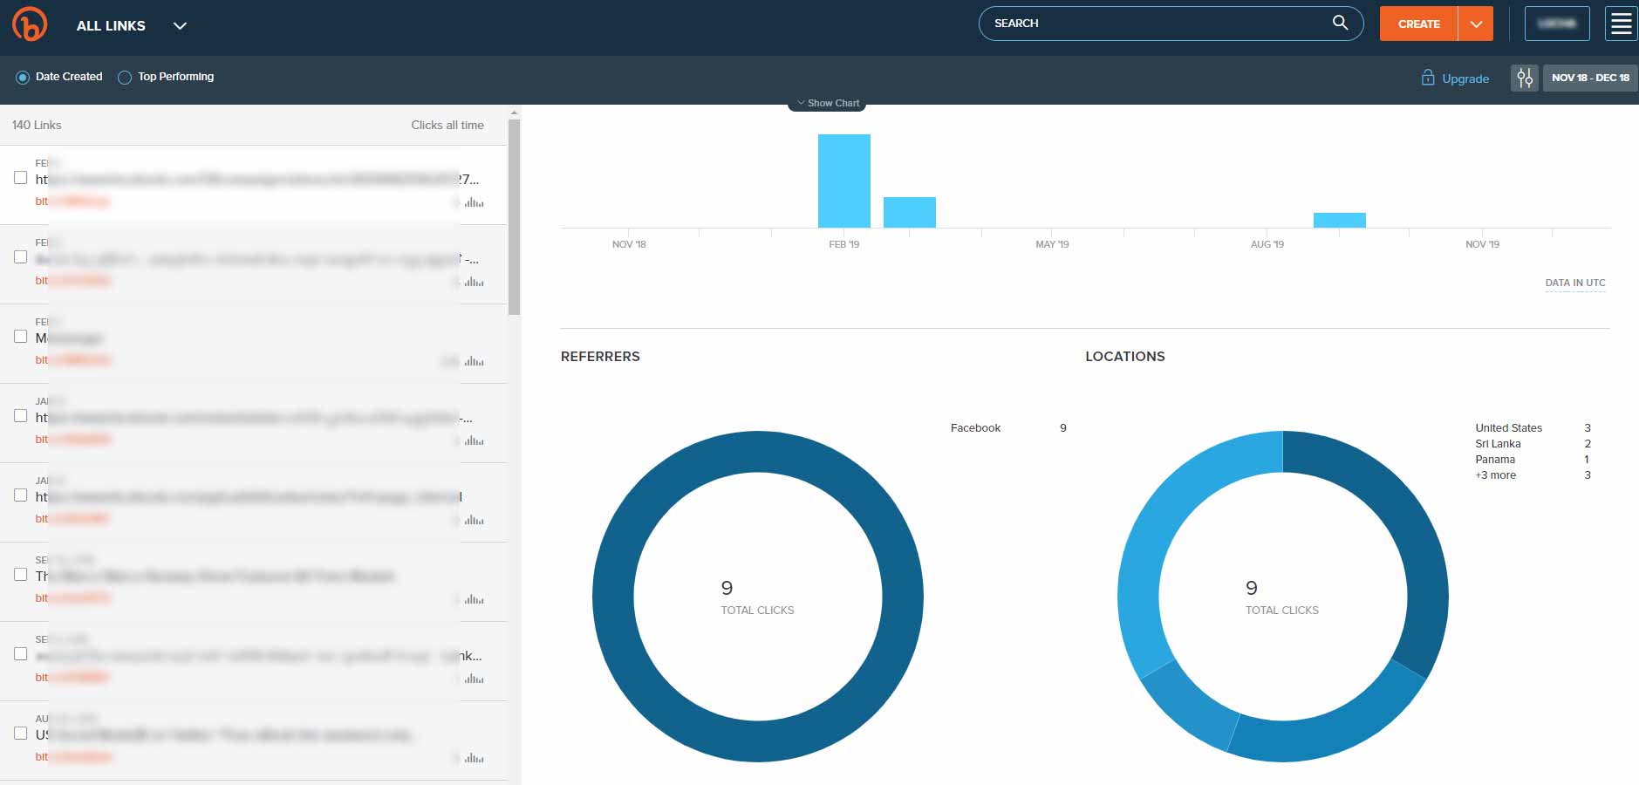Click stats bar icon on last link
The width and height of the screenshot is (1639, 785).
(474, 758)
